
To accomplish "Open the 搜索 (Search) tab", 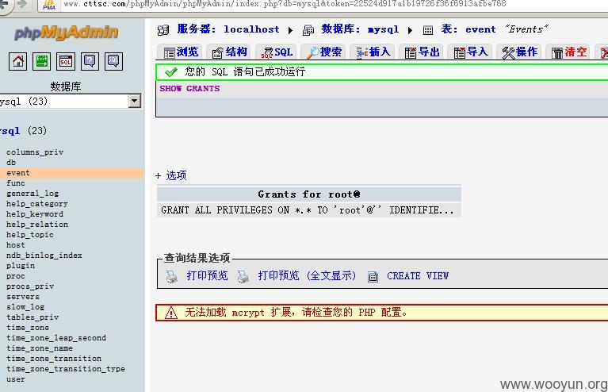I will (324, 52).
